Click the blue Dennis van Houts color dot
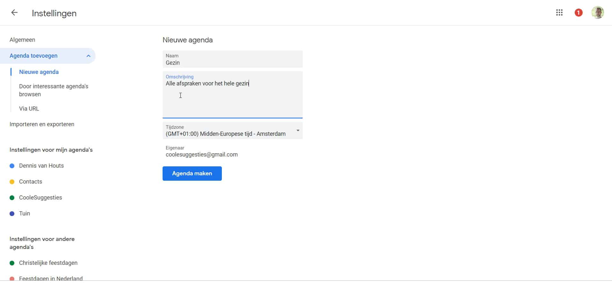The width and height of the screenshot is (612, 283). pos(12,166)
